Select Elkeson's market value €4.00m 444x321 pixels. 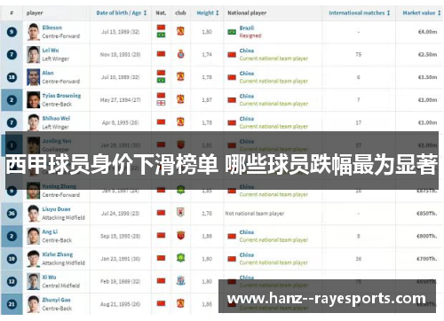click(x=427, y=32)
